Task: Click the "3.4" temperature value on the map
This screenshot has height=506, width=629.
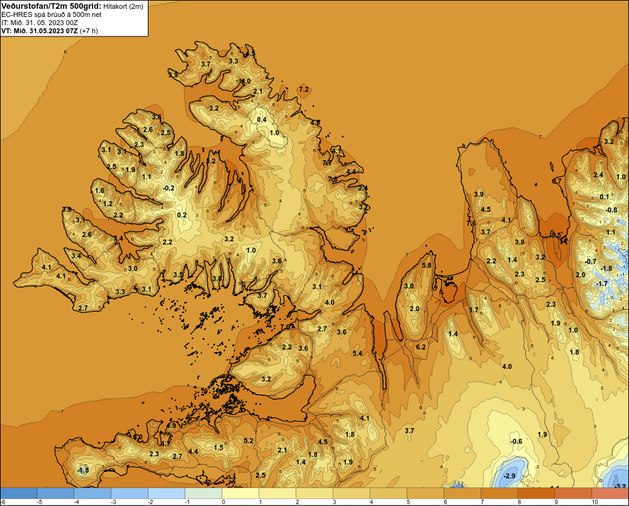Action: (x=76, y=255)
